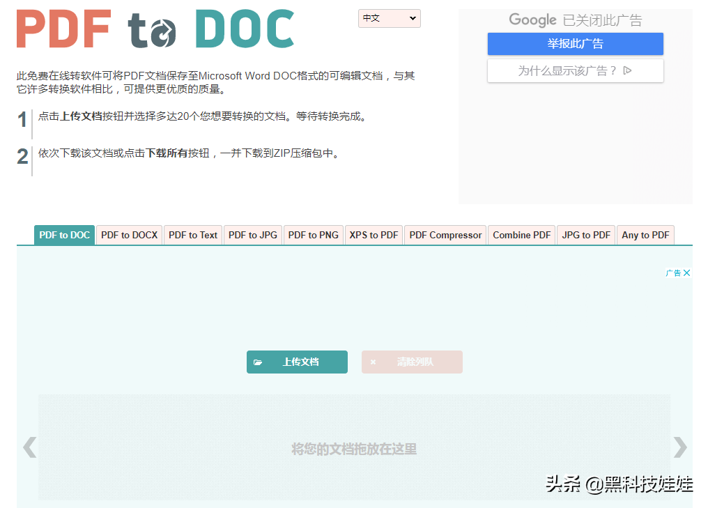
Task: Click the Google logo in ad panel
Action: 533,20
